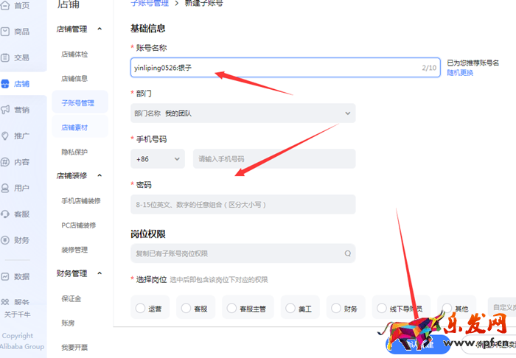516x358 pixels.
Task: Select the 其他 role radio button
Action: tap(447, 308)
